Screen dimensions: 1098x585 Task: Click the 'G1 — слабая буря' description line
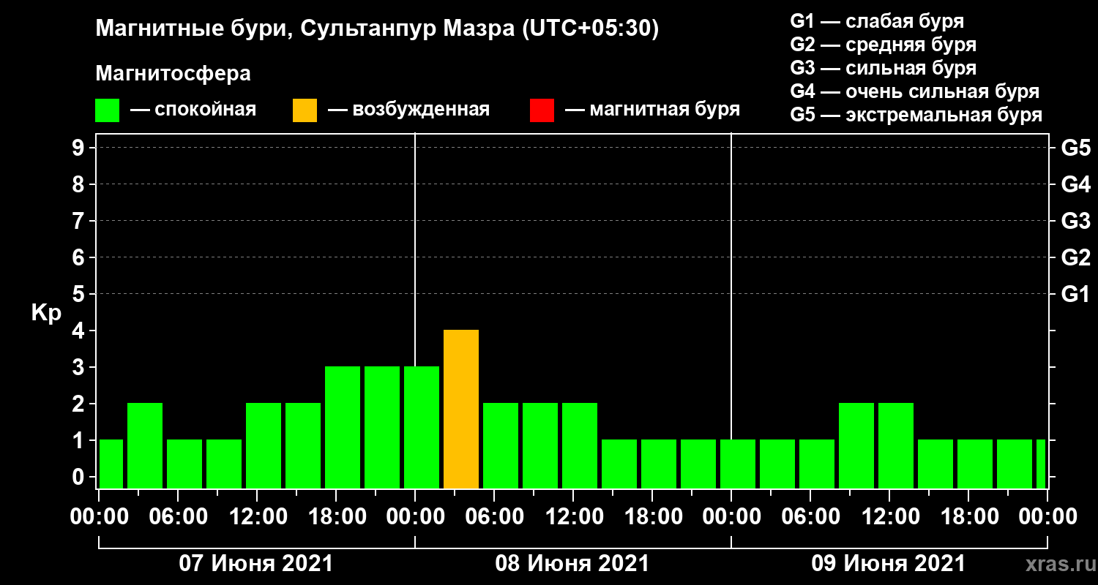[x=877, y=21]
